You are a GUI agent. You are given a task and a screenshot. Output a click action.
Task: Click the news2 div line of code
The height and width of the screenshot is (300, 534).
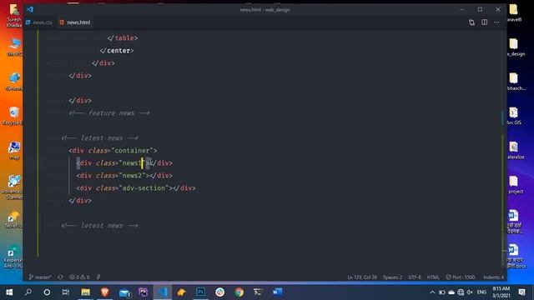[x=124, y=176]
